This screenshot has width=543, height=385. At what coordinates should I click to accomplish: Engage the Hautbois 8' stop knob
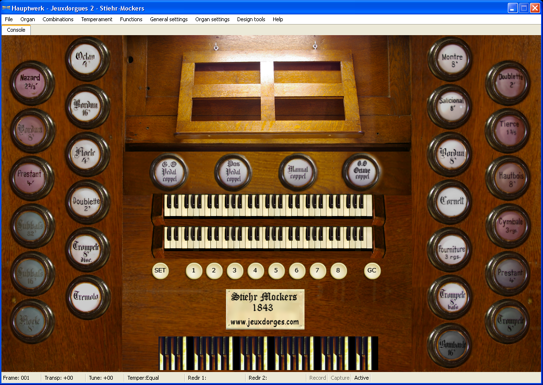[508, 178]
